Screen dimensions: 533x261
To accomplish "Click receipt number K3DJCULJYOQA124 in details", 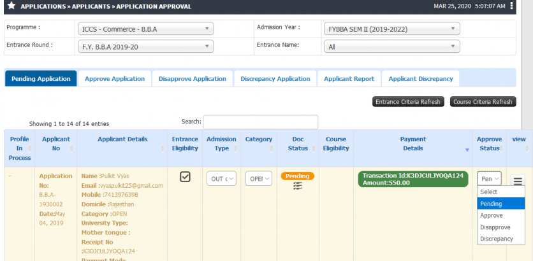I will 109,251.
